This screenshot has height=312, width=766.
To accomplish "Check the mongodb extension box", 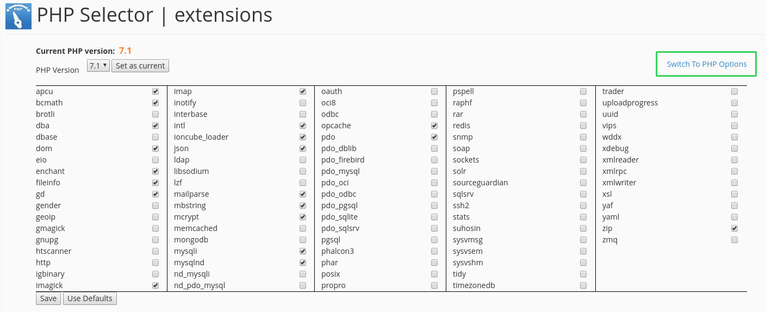I will point(303,240).
